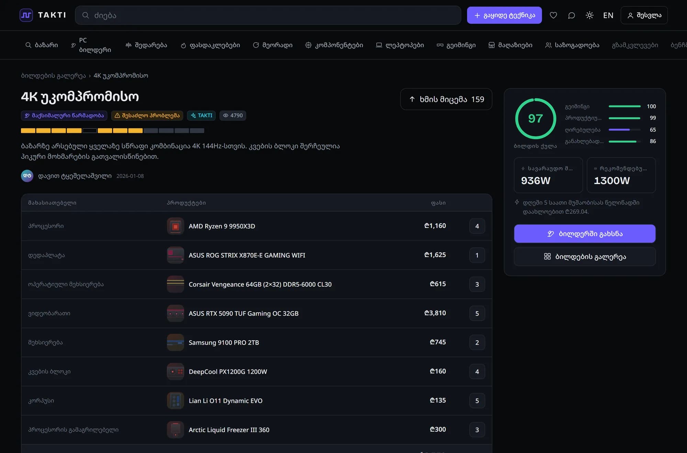Open Corsair Vengeance 64GB RAM thumbnail
The width and height of the screenshot is (687, 453).
(x=175, y=284)
